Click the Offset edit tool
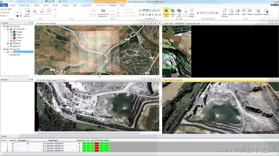This screenshot has height=156, width=279. (42, 12)
